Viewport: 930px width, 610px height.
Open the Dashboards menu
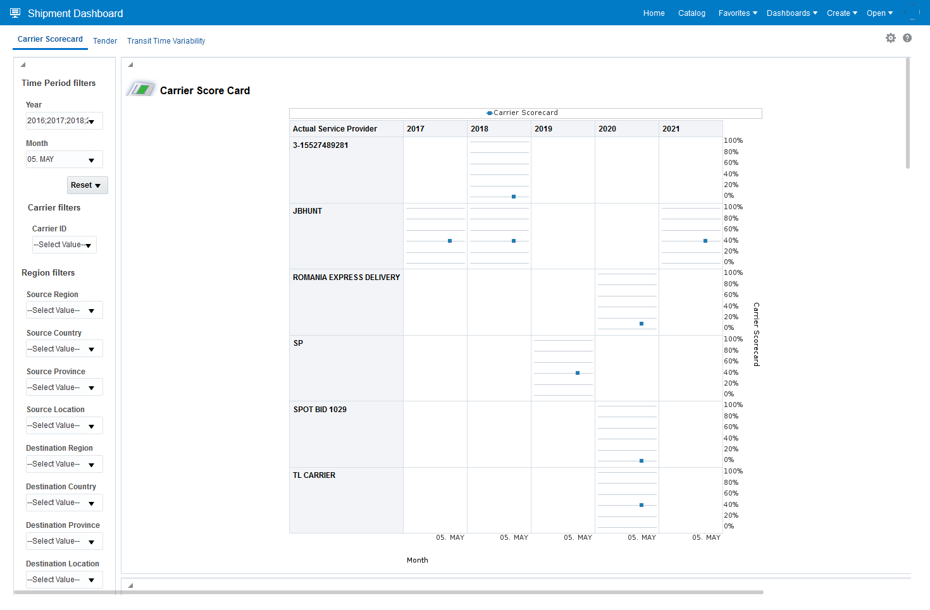792,13
